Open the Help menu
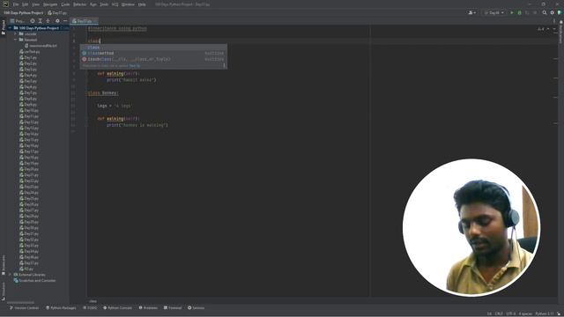Screen dimensions: 564x317 click(x=142, y=4)
